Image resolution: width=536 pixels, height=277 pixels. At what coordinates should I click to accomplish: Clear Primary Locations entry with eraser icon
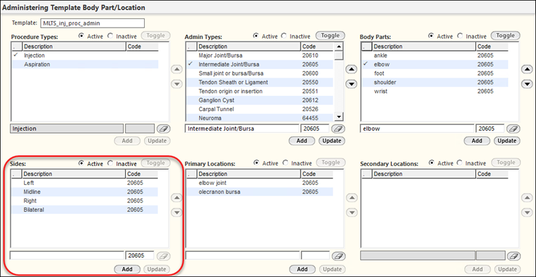click(338, 256)
